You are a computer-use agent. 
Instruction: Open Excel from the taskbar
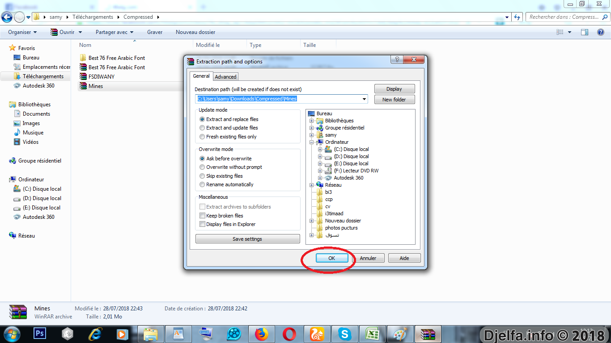(372, 334)
